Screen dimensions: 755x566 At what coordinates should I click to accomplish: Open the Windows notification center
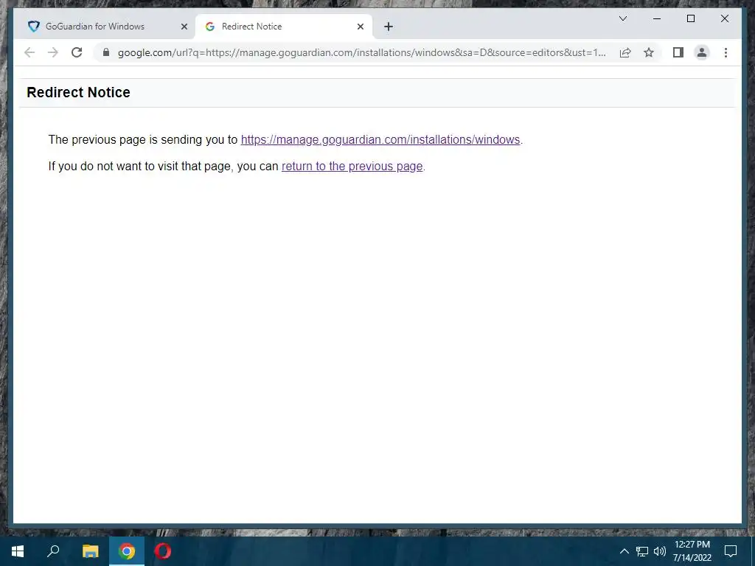tap(731, 551)
